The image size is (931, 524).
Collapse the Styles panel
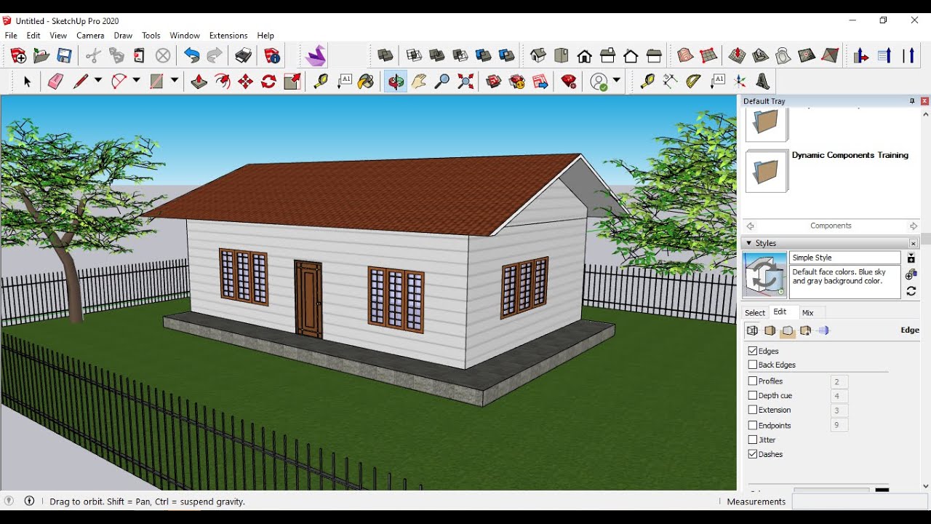click(x=748, y=243)
